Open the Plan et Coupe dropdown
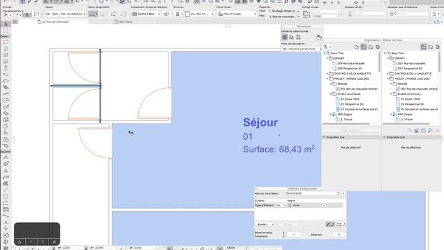Viewport: 444px width, 250px height. (237, 14)
